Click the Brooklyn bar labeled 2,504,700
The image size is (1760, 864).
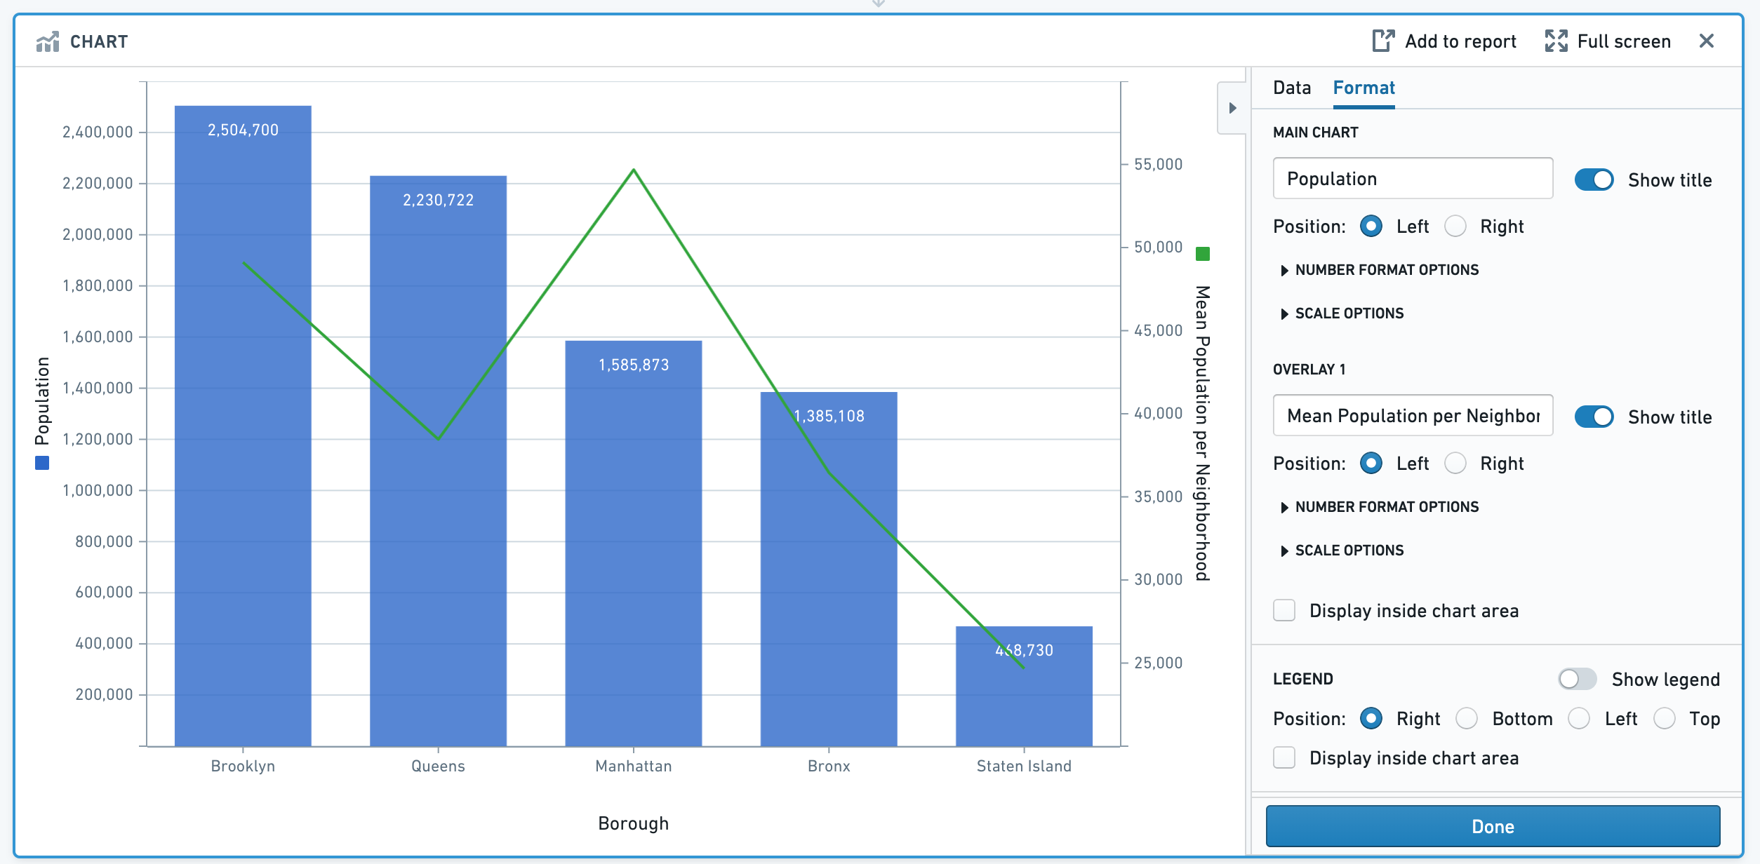tap(243, 426)
